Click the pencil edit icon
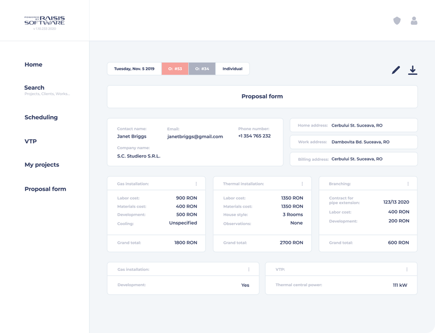435x333 pixels. pos(396,70)
